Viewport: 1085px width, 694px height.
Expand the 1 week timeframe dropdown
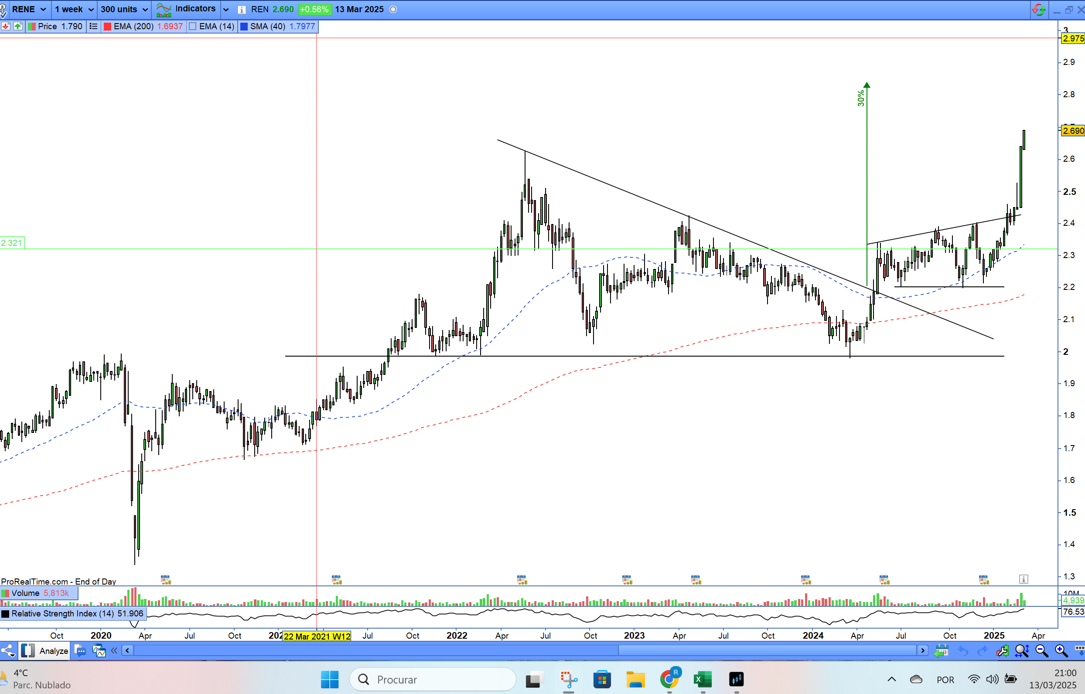(x=74, y=10)
